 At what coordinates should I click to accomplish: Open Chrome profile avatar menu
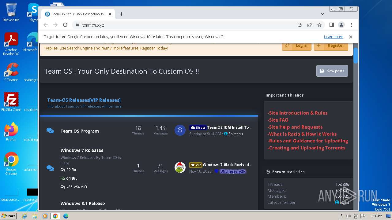coord(341,25)
